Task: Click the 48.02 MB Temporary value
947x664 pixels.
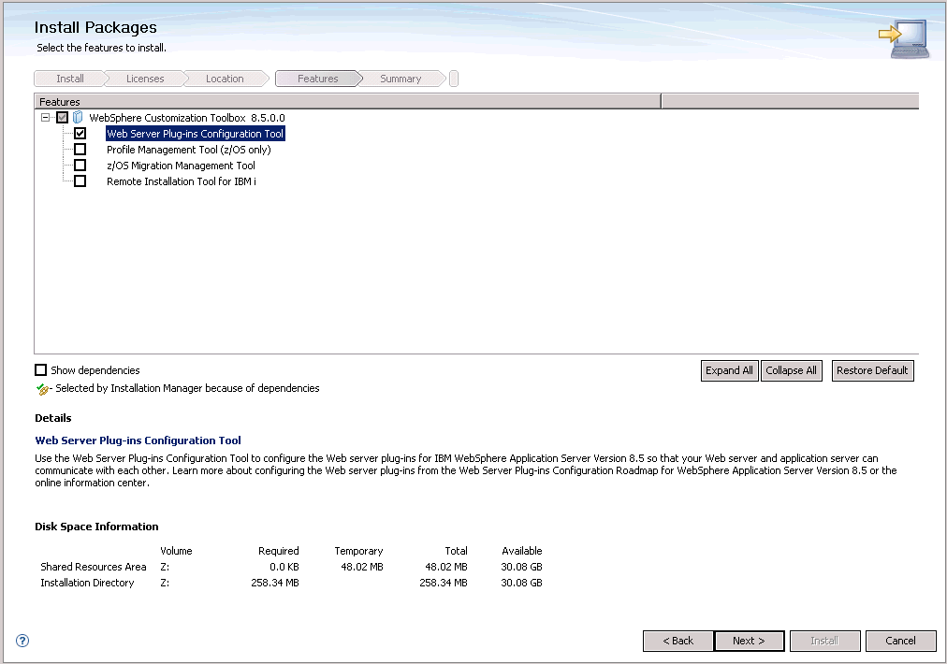Action: [x=362, y=567]
